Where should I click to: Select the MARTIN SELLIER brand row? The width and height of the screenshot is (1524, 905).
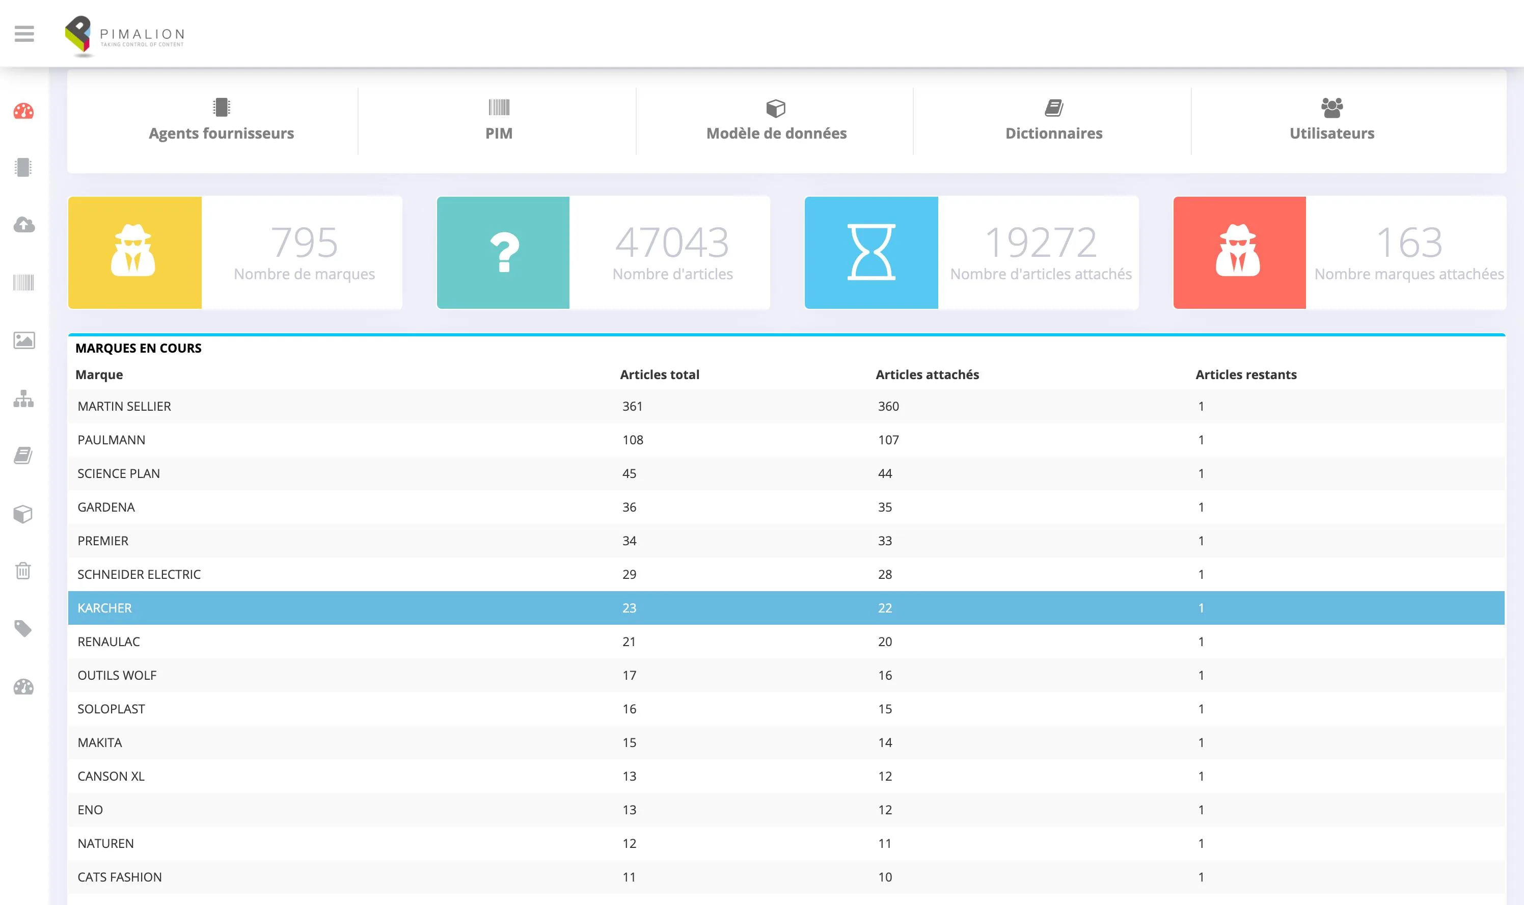[x=786, y=406]
